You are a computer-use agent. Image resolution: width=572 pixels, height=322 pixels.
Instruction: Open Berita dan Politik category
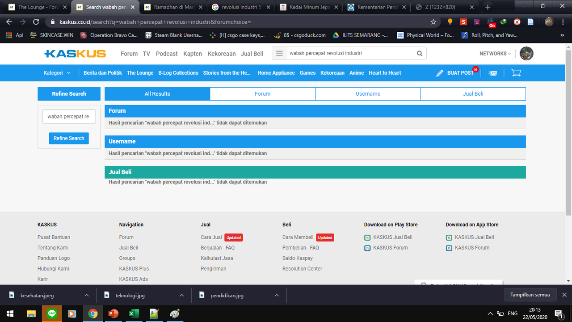[103, 73]
